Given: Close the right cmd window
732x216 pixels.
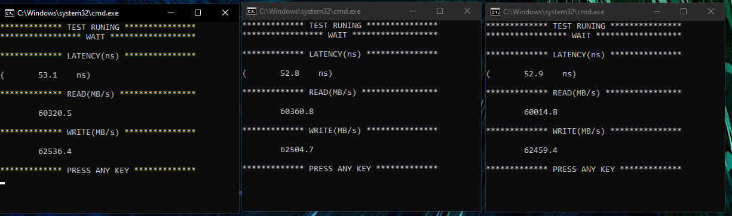Looking at the screenshot, I should pos(711,11).
